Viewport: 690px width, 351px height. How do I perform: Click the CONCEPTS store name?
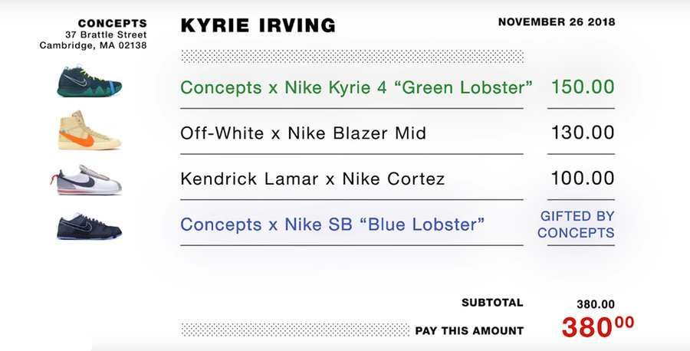pos(112,24)
